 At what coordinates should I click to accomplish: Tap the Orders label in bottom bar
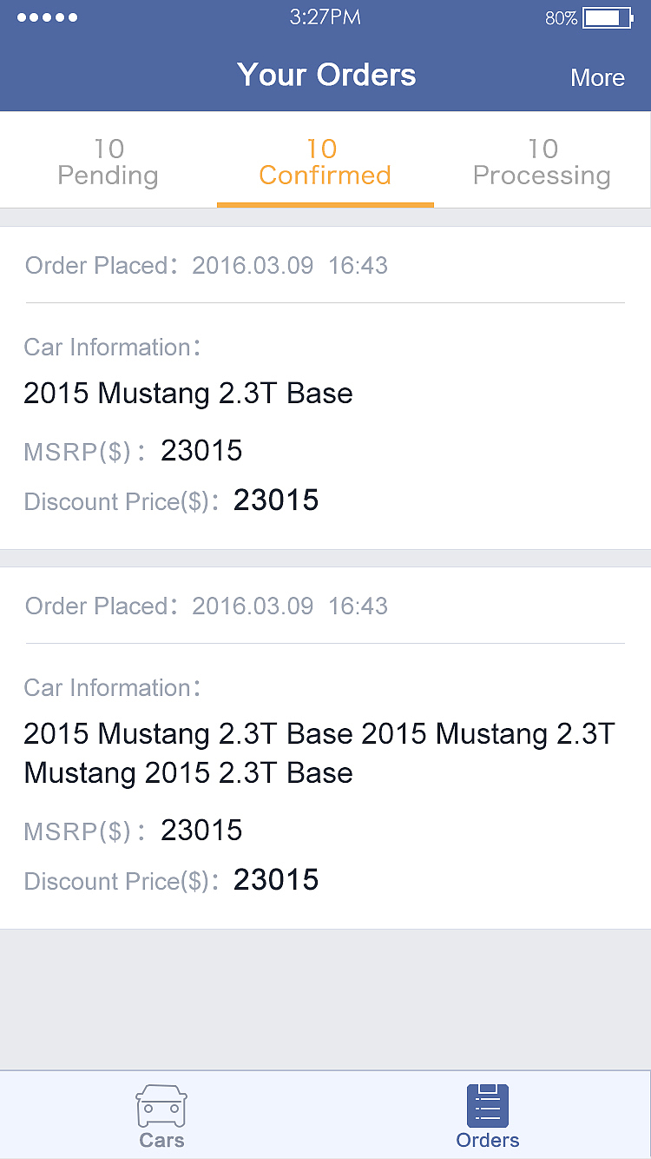[x=488, y=1140]
